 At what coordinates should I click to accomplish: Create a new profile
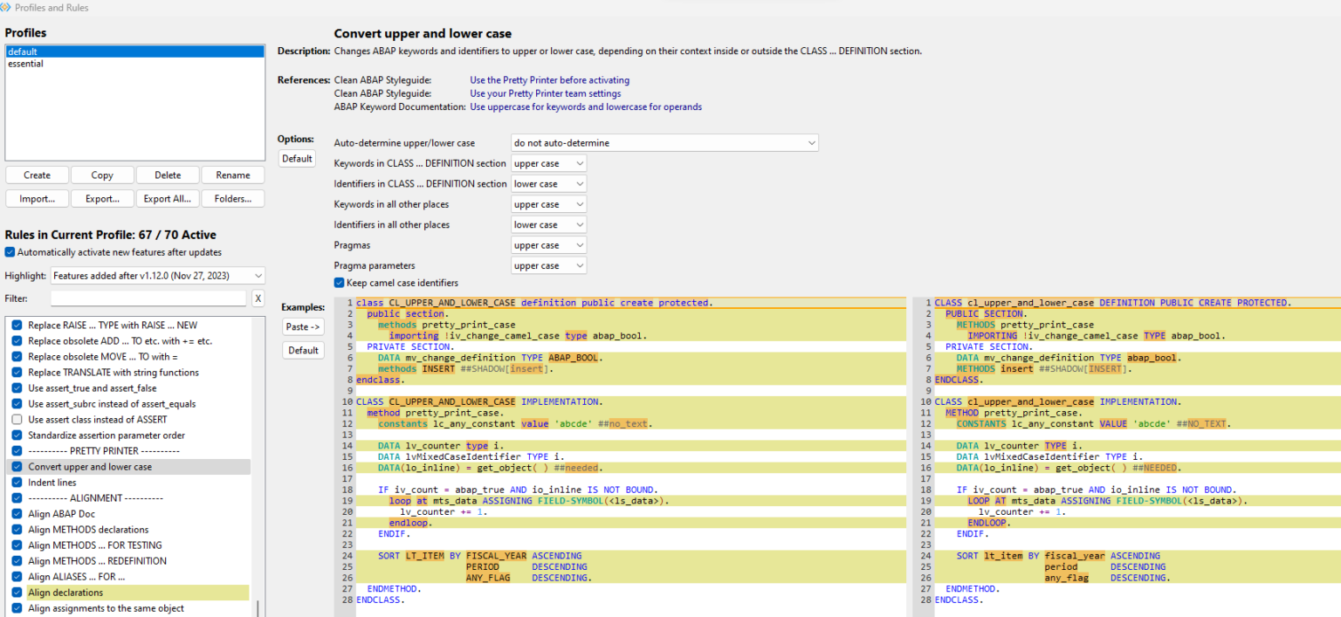point(37,175)
